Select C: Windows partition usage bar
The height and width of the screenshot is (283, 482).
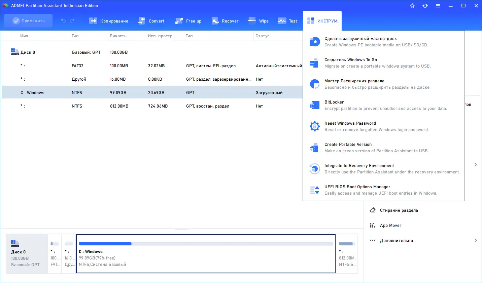coord(206,244)
